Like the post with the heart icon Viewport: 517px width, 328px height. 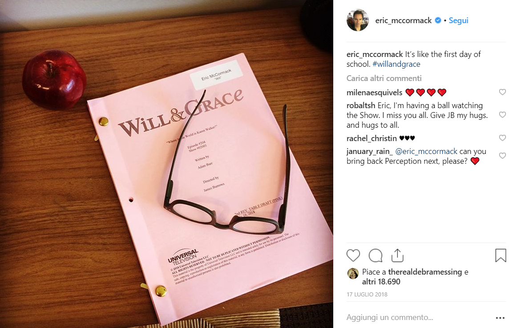(x=353, y=255)
